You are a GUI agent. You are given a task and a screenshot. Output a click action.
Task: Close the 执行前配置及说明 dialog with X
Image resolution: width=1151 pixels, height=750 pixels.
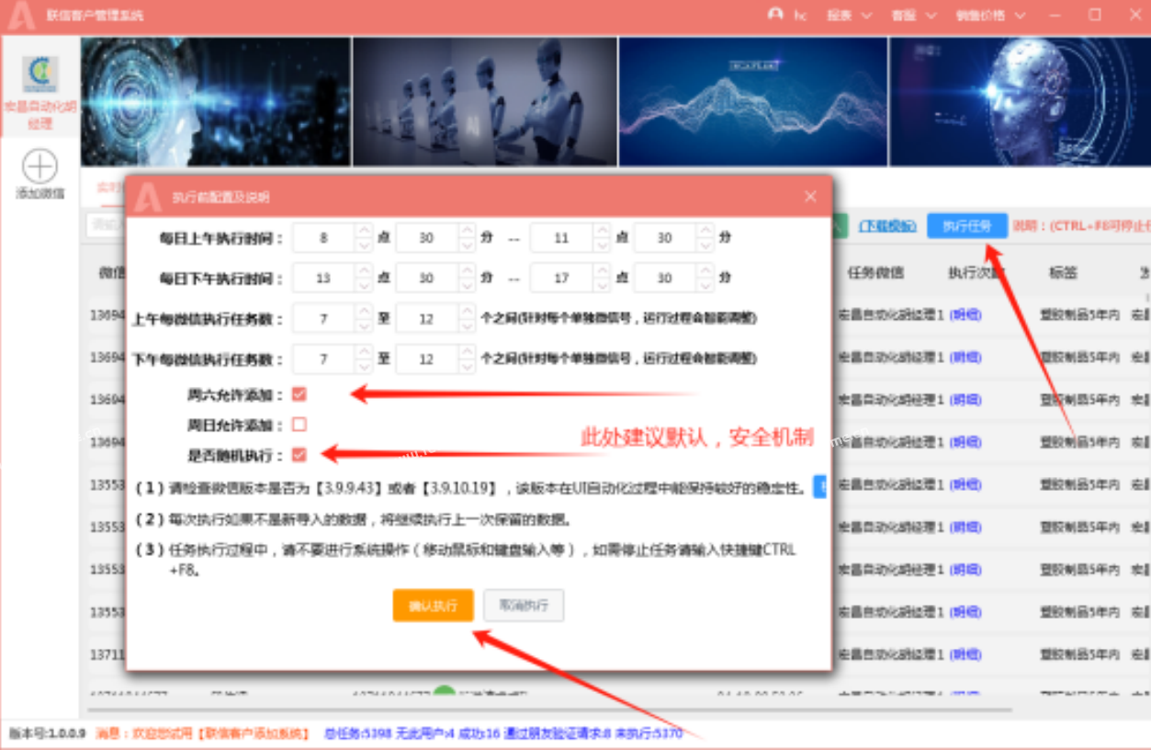click(x=809, y=197)
